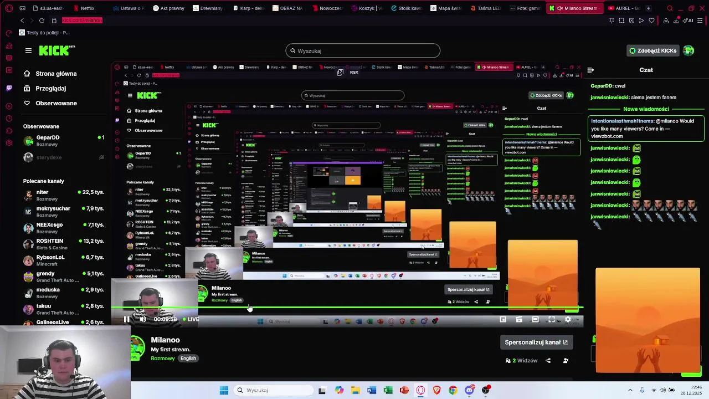Go back in browser history
Image resolution: width=709 pixels, height=399 pixels.
(22, 21)
